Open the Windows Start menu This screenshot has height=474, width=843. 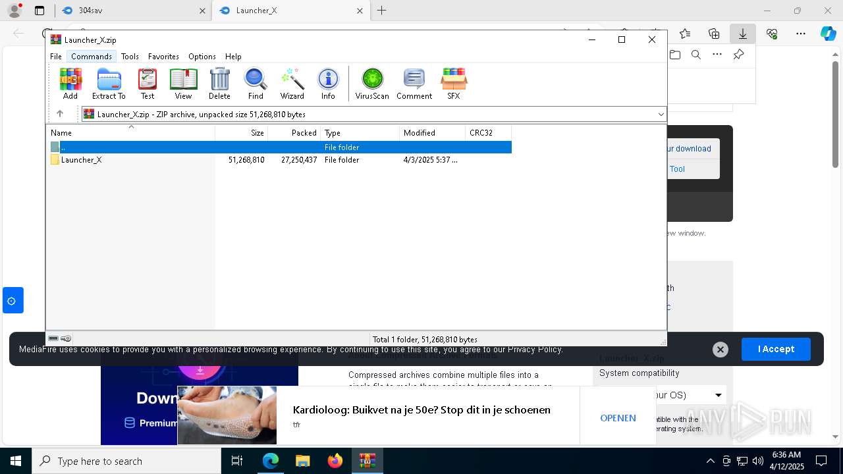click(16, 461)
